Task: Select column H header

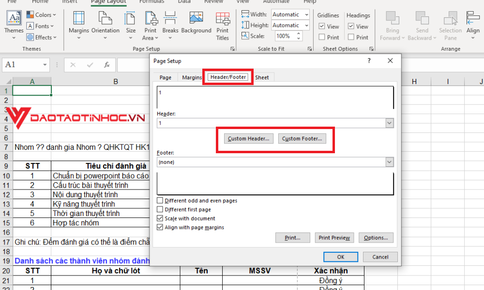Action: point(414,81)
